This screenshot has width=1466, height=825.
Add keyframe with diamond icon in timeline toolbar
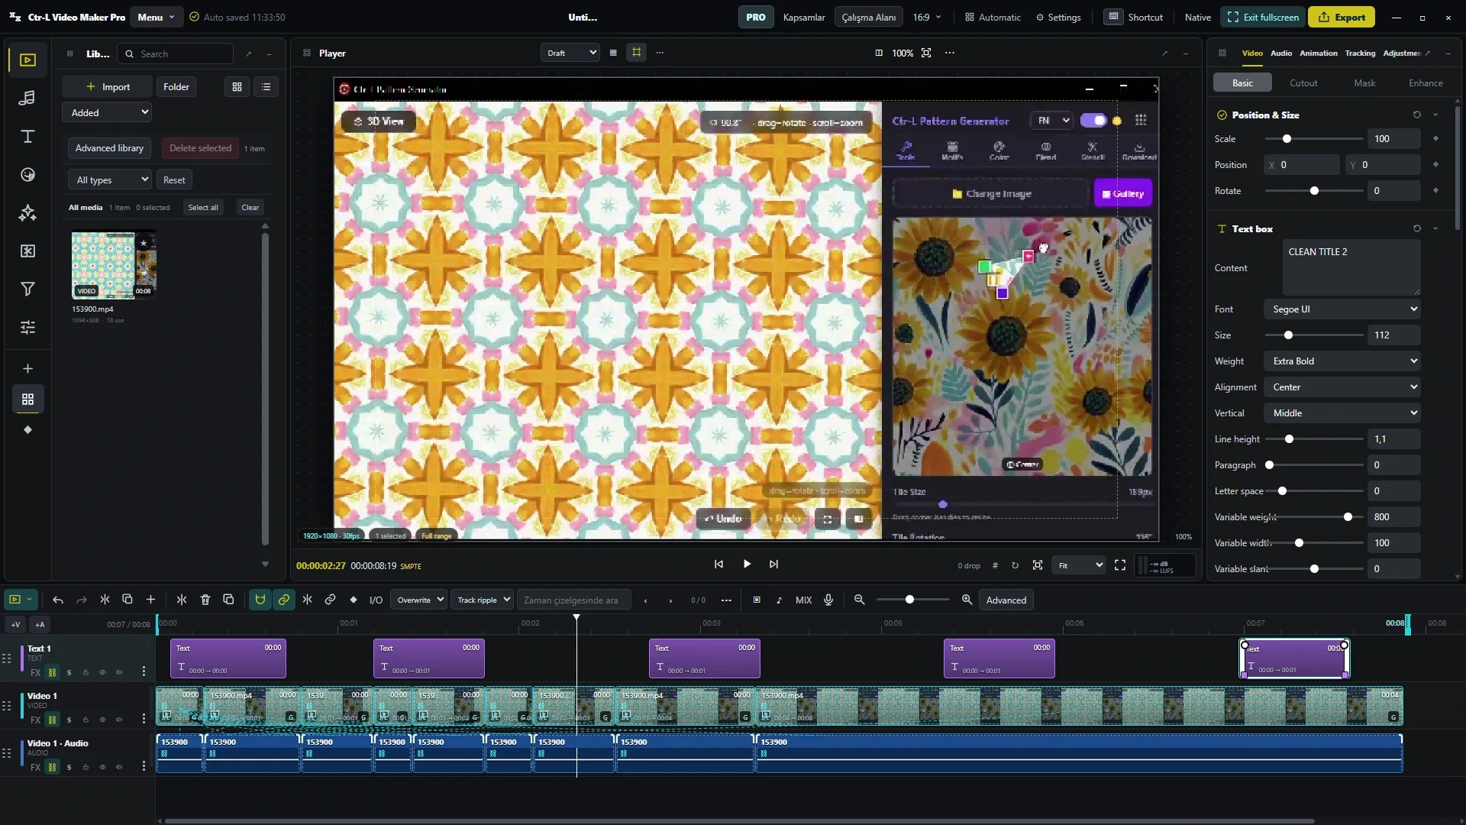point(353,600)
